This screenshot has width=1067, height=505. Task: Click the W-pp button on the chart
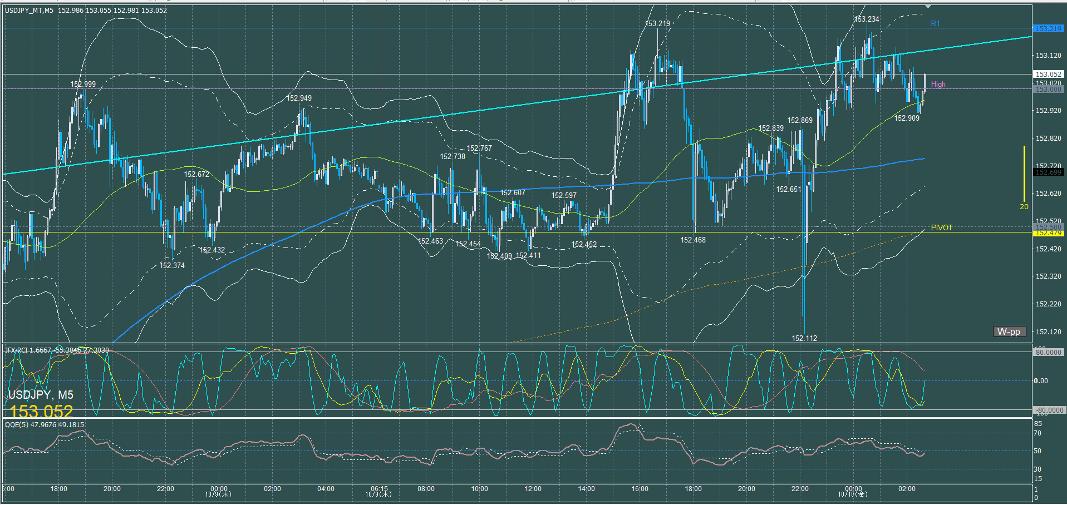[1009, 331]
